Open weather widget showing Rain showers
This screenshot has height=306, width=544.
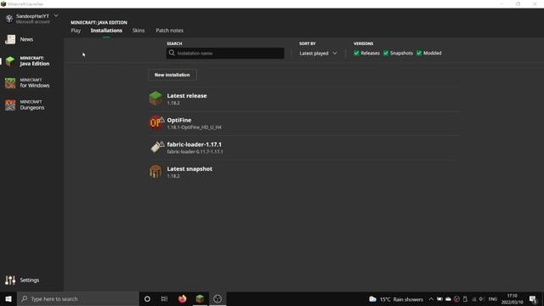point(396,299)
